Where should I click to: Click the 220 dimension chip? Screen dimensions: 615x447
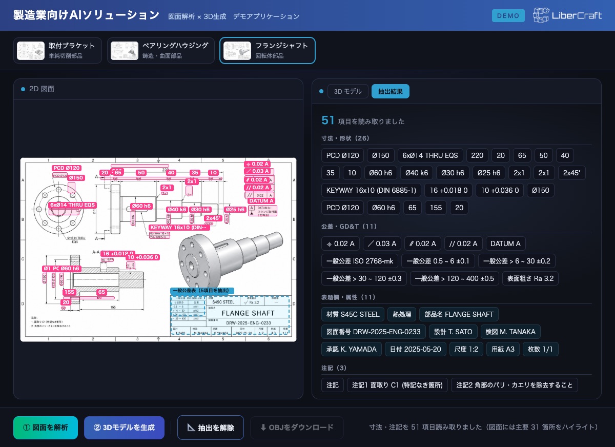tap(477, 156)
